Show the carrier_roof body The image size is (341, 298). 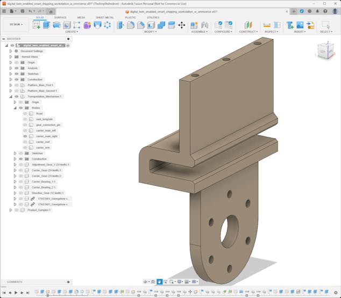point(25,142)
